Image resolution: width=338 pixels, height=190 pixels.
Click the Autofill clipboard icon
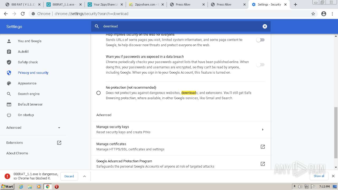coord(9,52)
